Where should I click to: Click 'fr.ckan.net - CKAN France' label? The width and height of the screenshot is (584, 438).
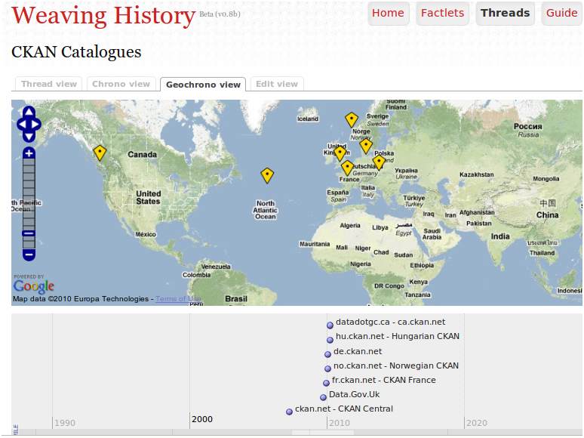click(x=383, y=380)
